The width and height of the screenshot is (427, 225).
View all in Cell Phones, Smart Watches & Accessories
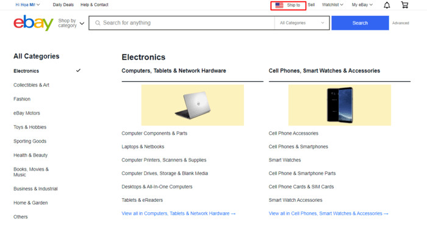(328, 213)
